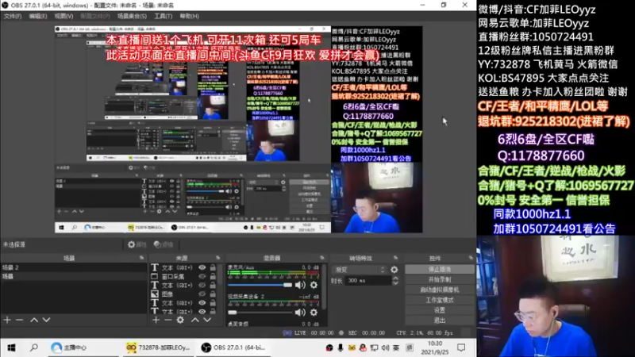This screenshot has height=357, width=635.
Task: Select scene 场景 in scenes list
Action: pos(74,276)
